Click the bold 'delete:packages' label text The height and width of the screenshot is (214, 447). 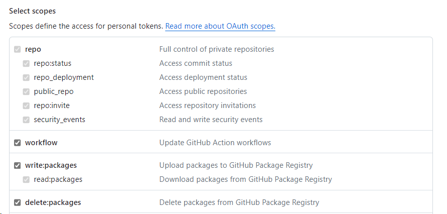point(53,202)
